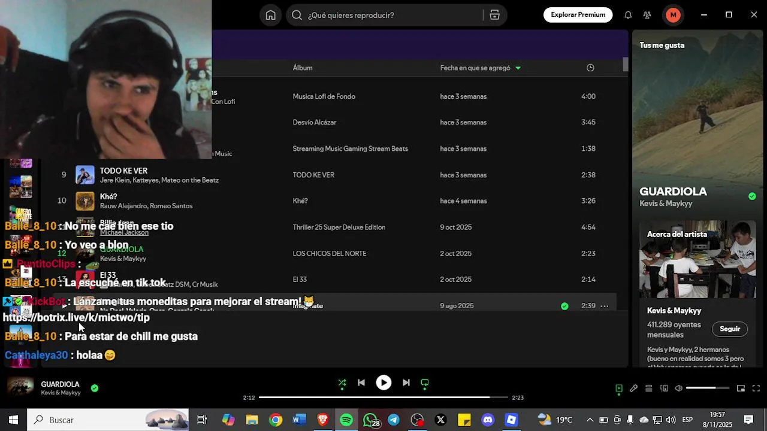Open File Explorer from taskbar
Image resolution: width=767 pixels, height=431 pixels.
pyautogui.click(x=252, y=420)
